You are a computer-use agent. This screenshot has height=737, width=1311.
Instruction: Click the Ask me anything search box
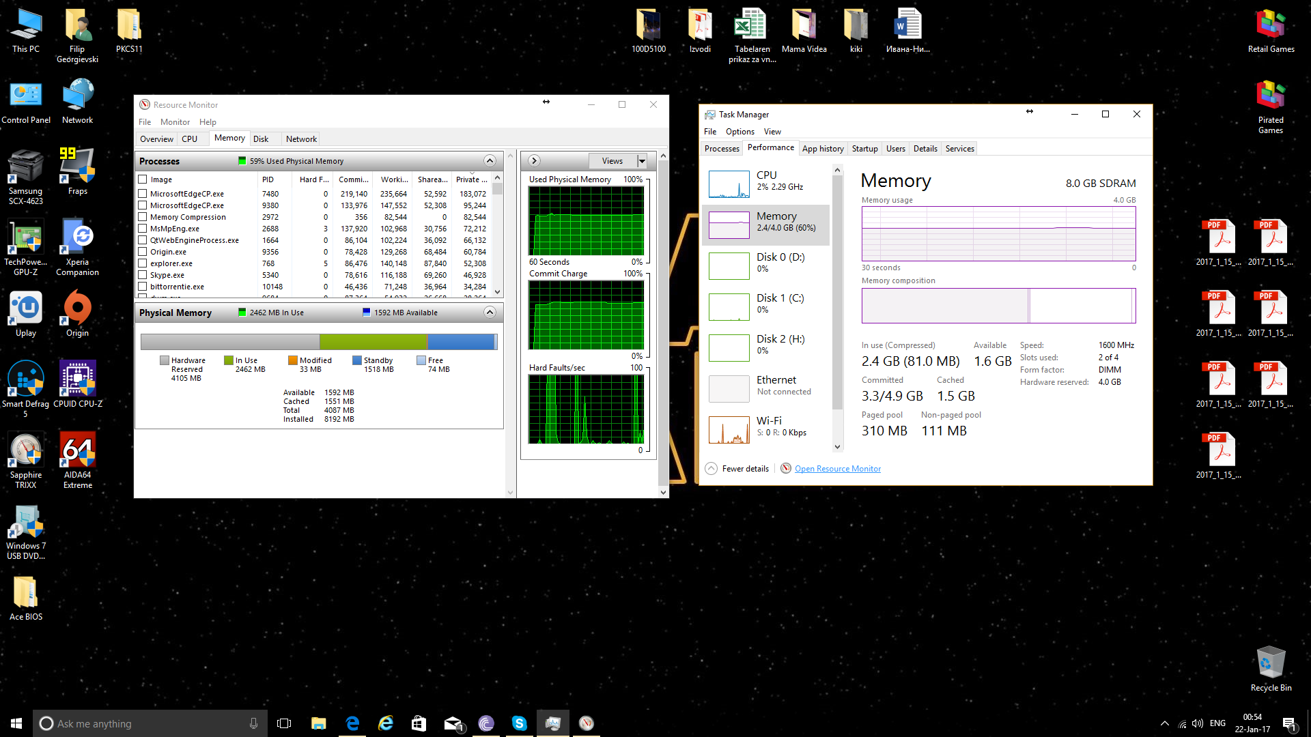coord(150,723)
